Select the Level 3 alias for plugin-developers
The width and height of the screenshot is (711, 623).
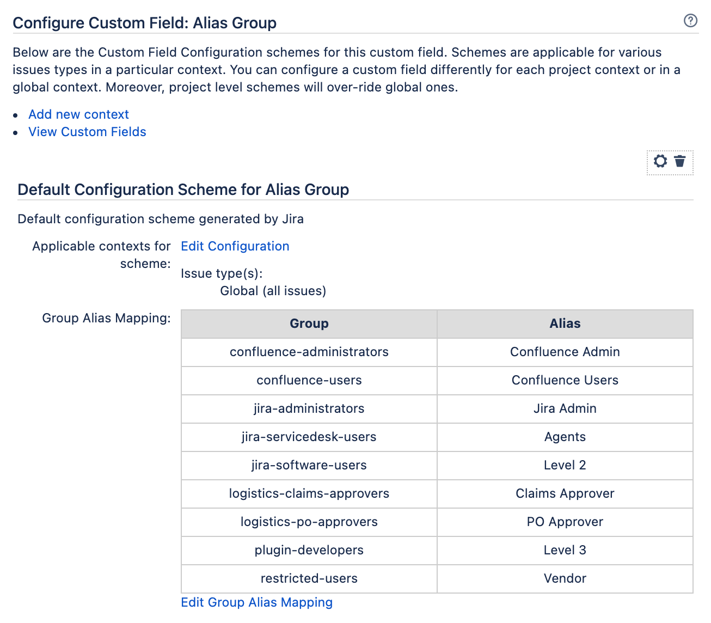(x=565, y=550)
